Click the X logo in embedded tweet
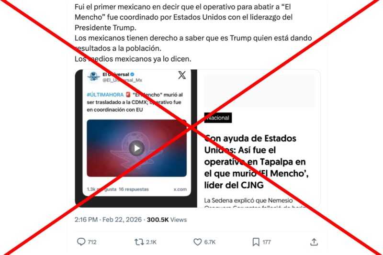 182,75
